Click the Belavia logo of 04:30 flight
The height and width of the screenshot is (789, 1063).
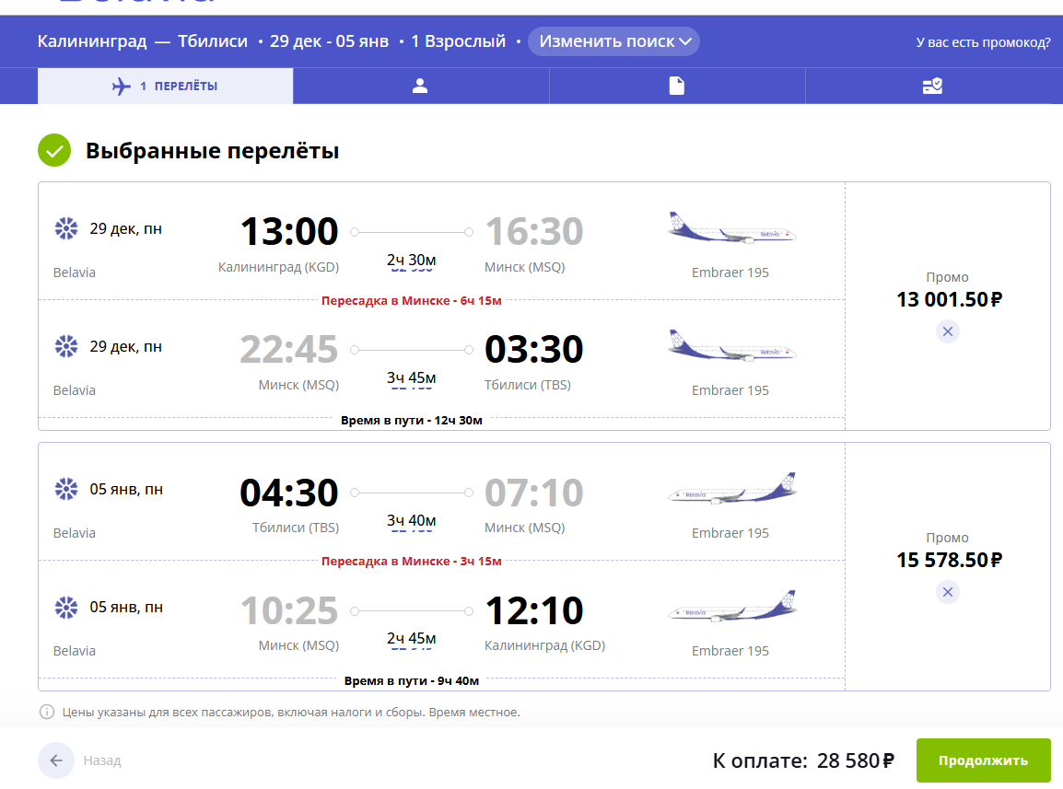65,489
